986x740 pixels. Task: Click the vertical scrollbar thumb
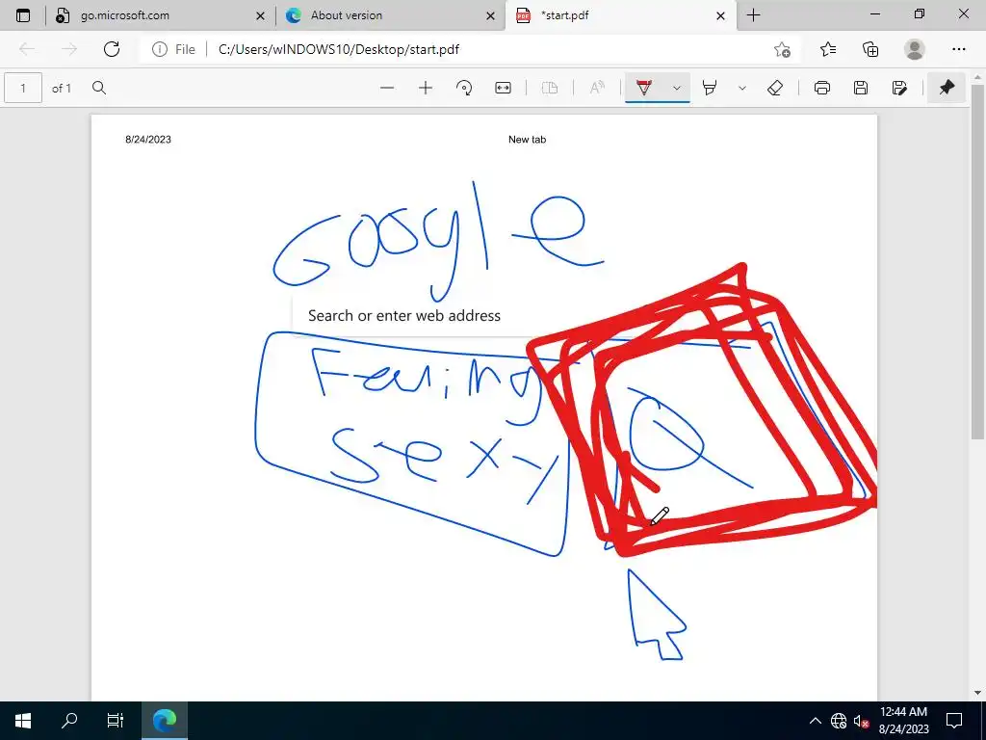click(x=977, y=260)
